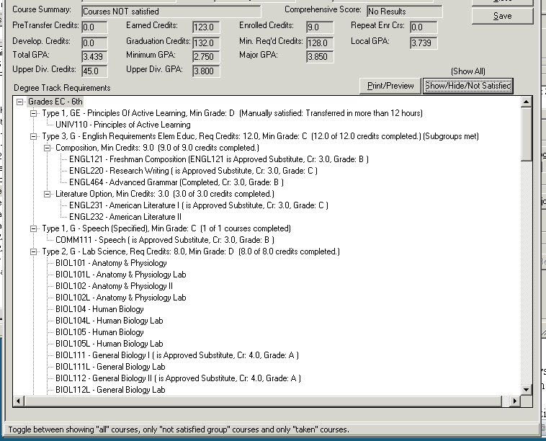Click the Course Summary status field
Viewport: 546px width, 441px height.
click(171, 12)
